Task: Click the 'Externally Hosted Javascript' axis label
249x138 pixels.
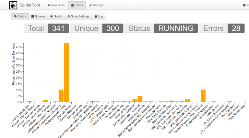Action: 84,118
